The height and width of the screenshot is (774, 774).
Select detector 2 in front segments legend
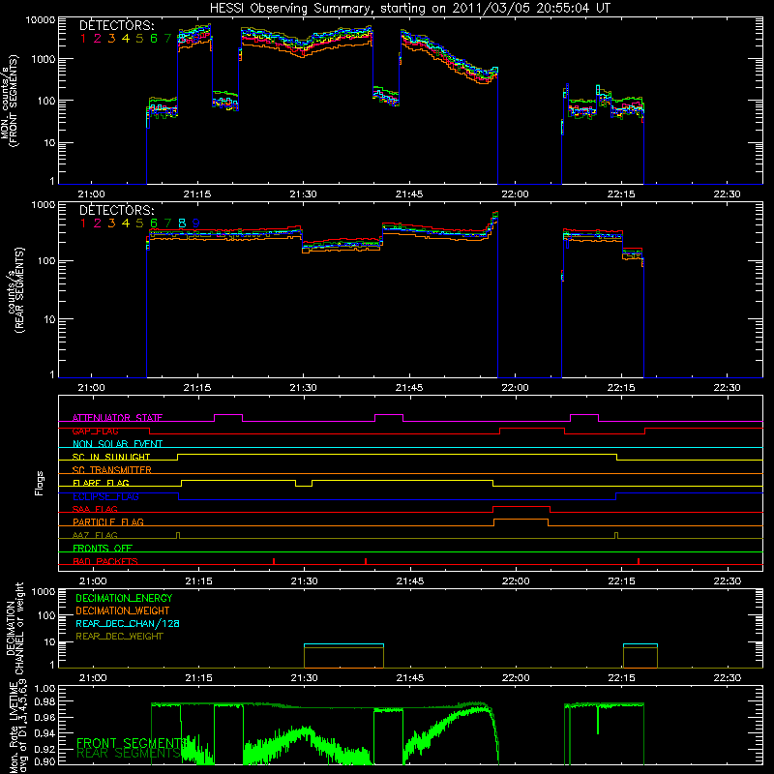[x=98, y=38]
